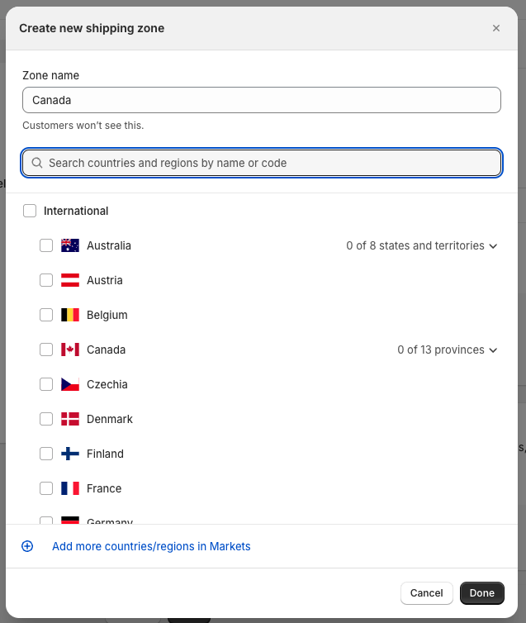The image size is (526, 623).
Task: Click the Canada flag icon
Action: point(70,350)
